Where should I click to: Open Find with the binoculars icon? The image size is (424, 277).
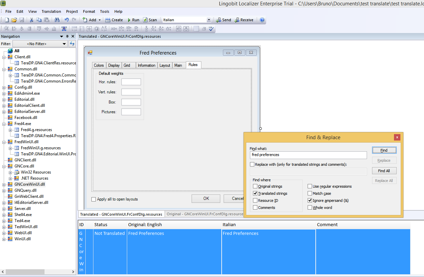(57, 20)
